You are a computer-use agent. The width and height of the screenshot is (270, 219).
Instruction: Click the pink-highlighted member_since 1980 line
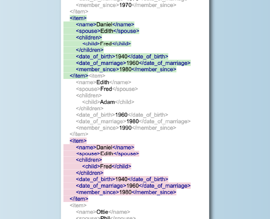coord(126,192)
